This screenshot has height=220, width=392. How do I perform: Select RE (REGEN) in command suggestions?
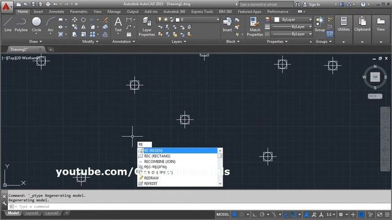point(178,150)
